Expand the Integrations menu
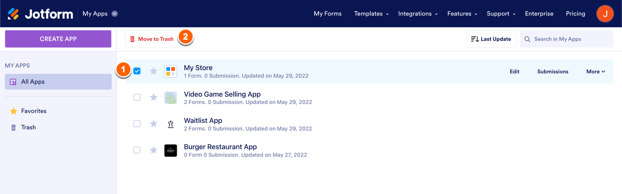The image size is (622, 194). pos(418,14)
